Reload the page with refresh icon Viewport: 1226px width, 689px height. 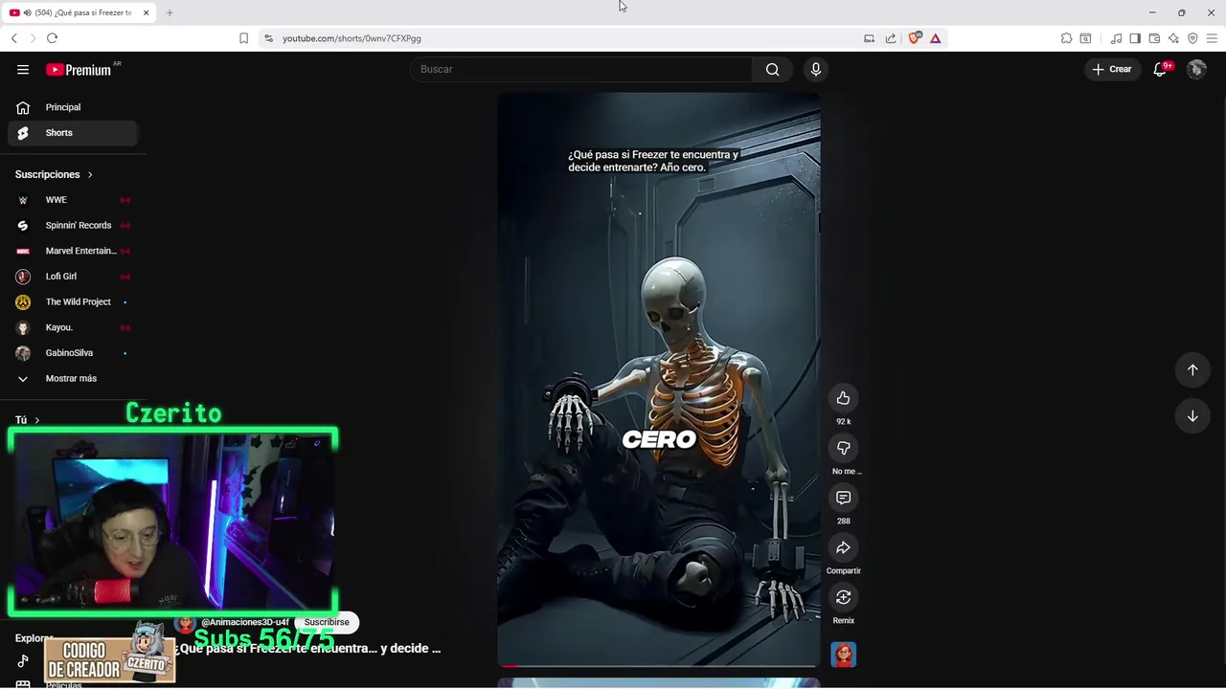[x=52, y=38]
